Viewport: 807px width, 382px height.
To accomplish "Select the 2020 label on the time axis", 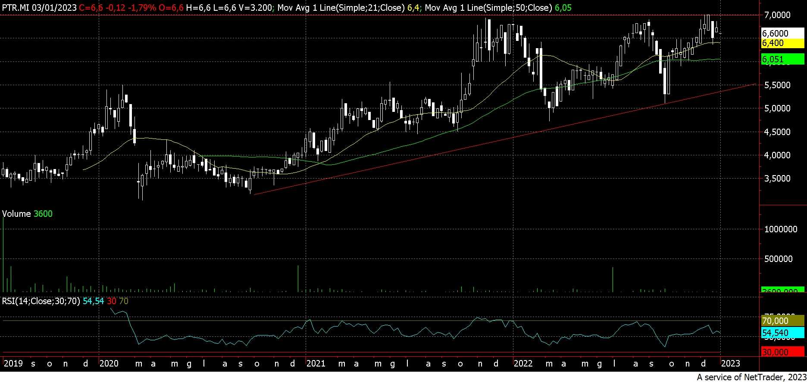I will tap(109, 364).
